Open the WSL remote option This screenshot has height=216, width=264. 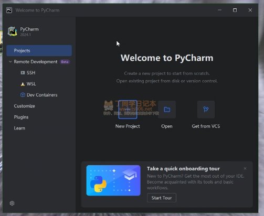pos(31,84)
